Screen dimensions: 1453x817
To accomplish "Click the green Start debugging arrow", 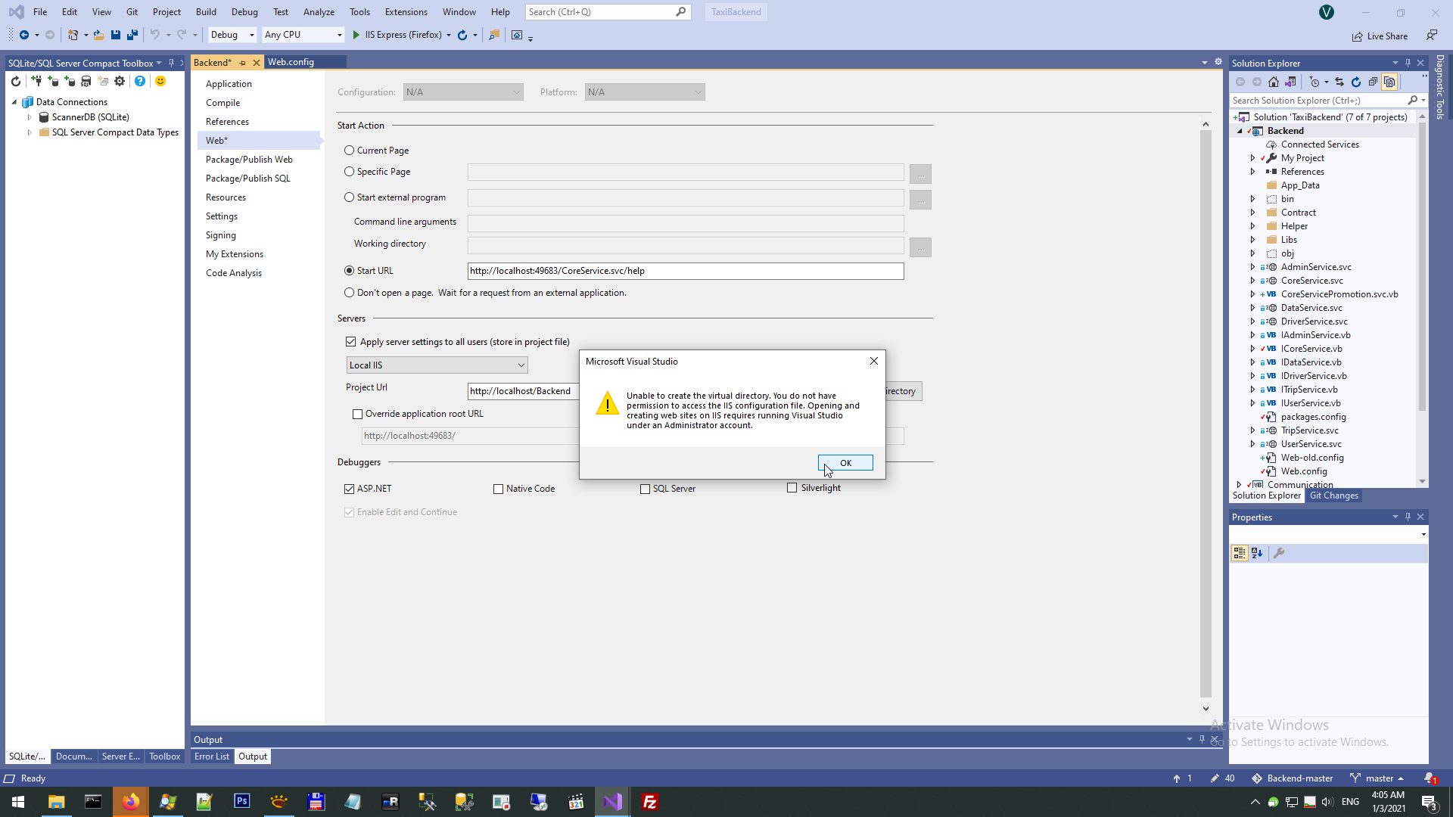I will click(356, 35).
